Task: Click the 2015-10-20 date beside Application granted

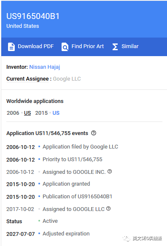Action: pos(21,184)
